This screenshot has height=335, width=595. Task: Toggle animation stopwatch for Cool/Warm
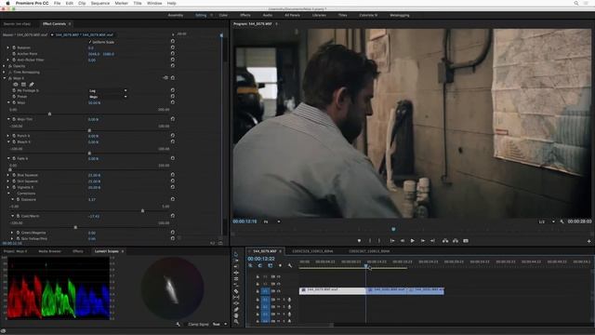19,216
